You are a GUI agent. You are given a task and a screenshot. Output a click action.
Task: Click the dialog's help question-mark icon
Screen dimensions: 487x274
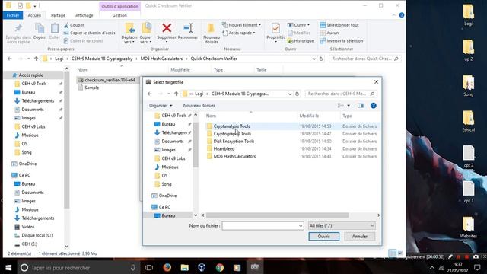coord(374,106)
